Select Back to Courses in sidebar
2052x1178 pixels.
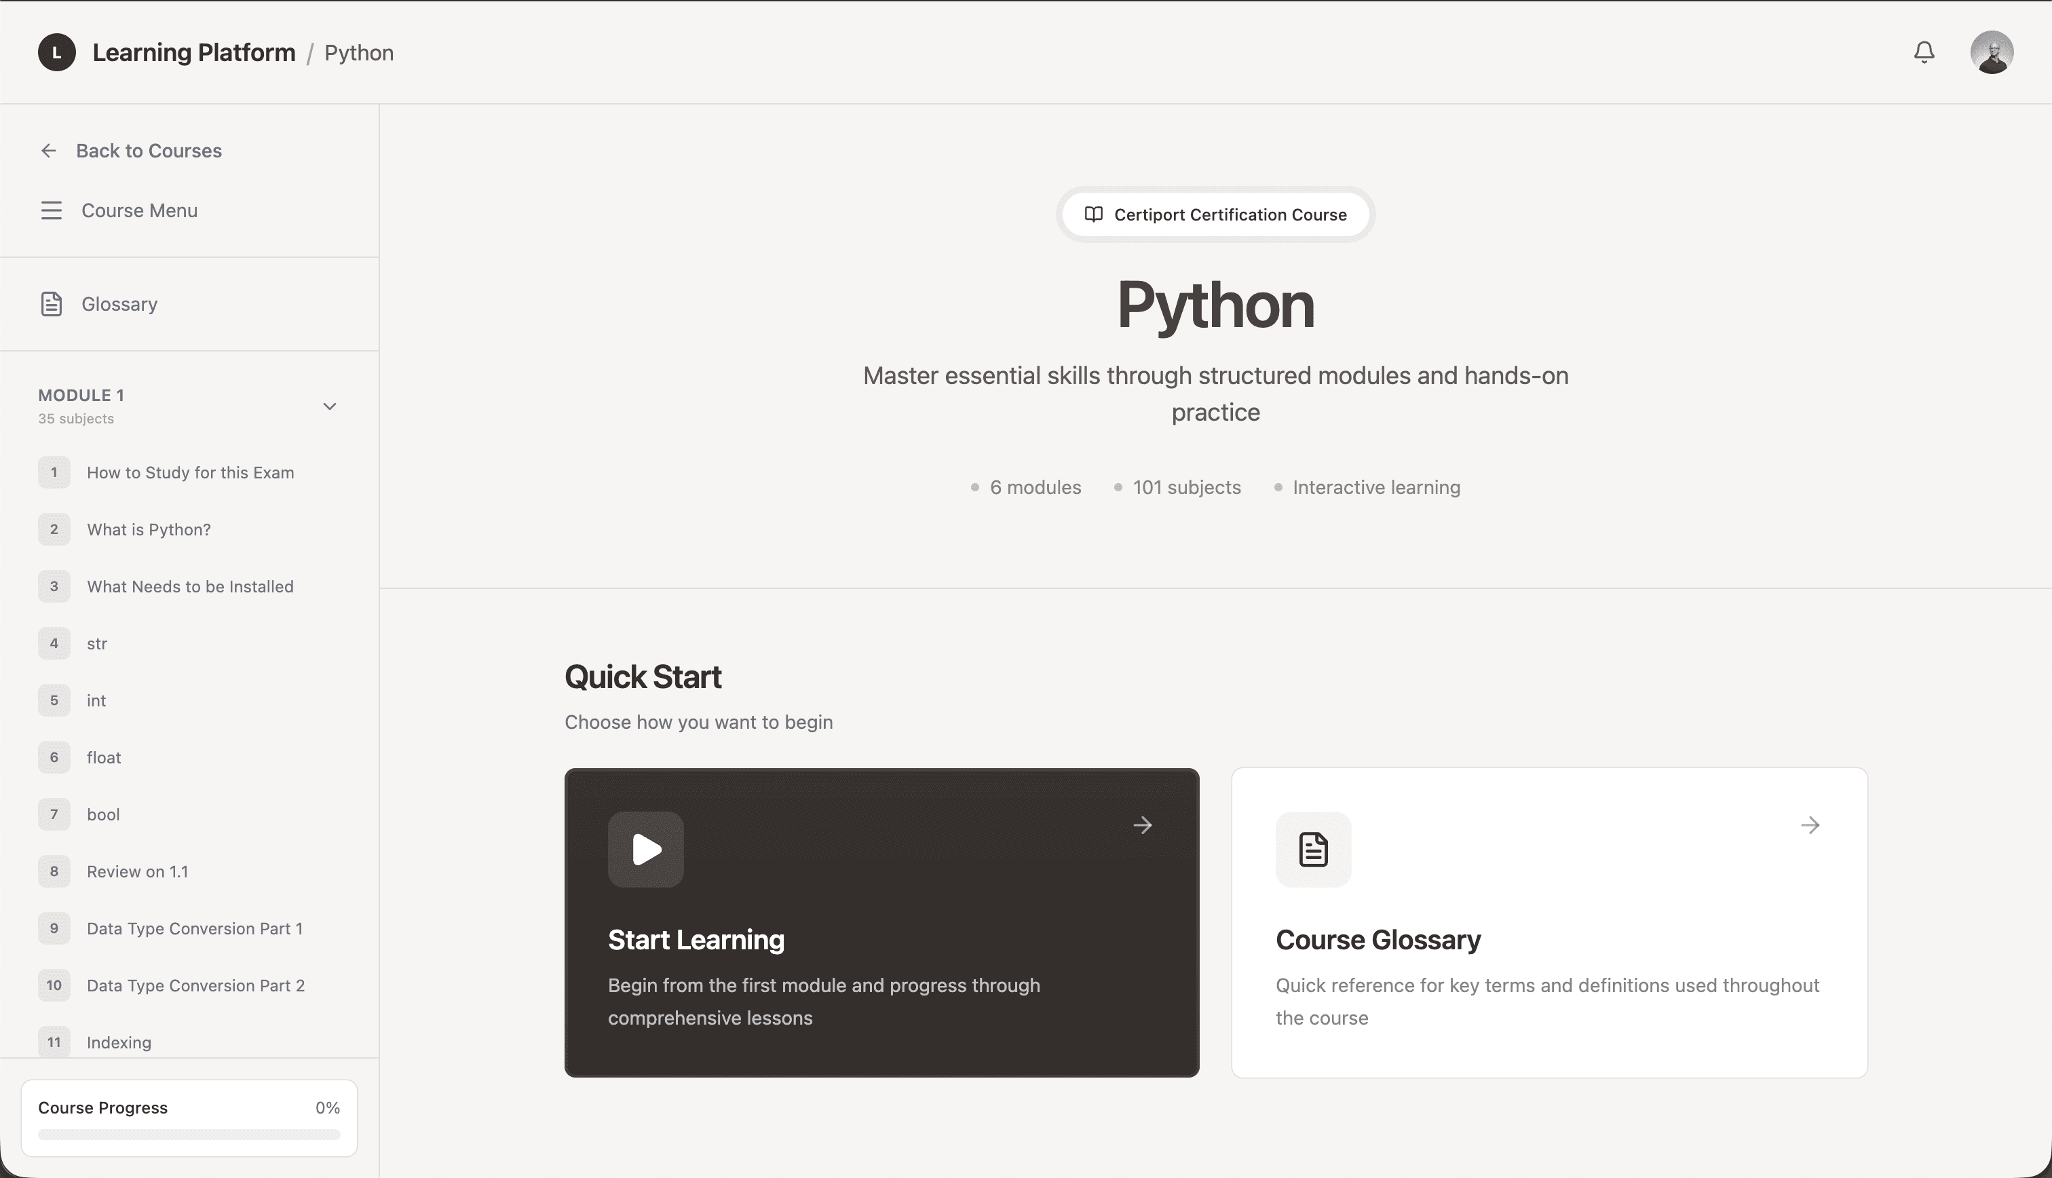pyautogui.click(x=149, y=151)
